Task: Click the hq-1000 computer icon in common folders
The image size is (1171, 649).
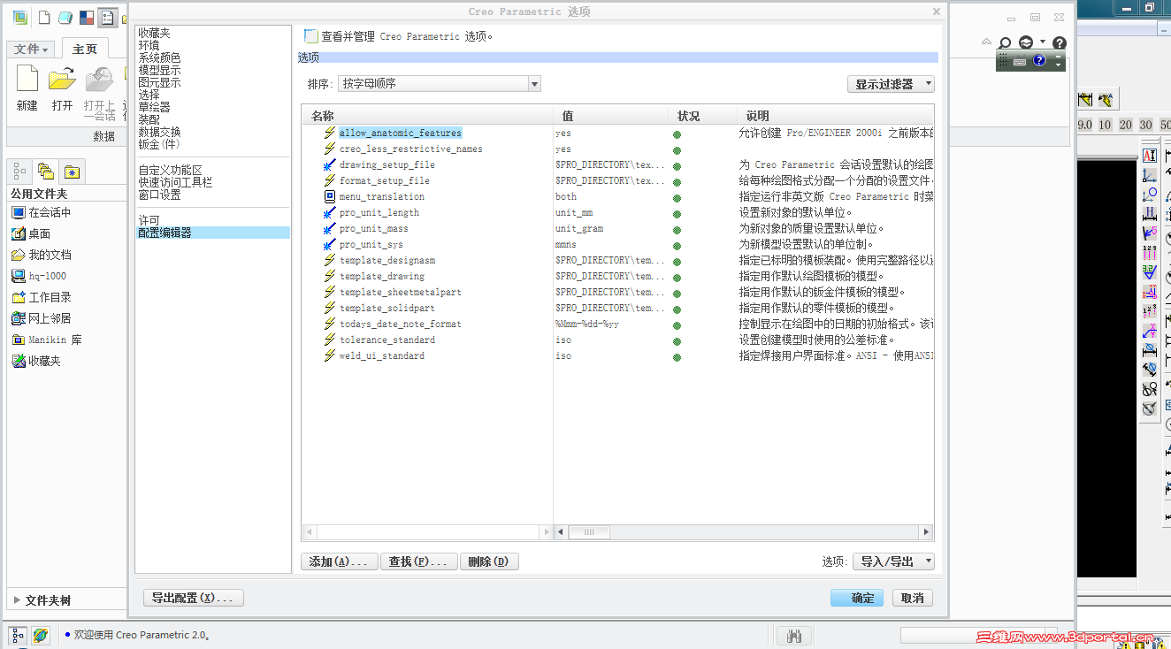Action: tap(19, 276)
